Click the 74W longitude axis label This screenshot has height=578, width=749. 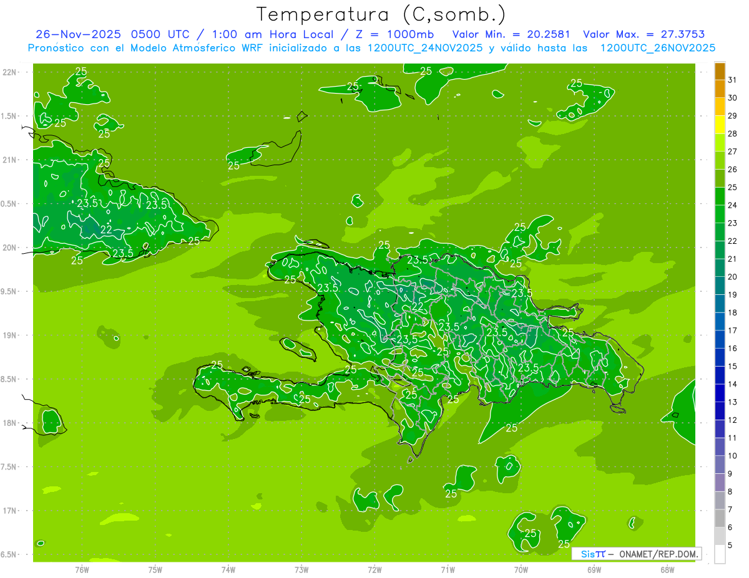[x=228, y=569]
